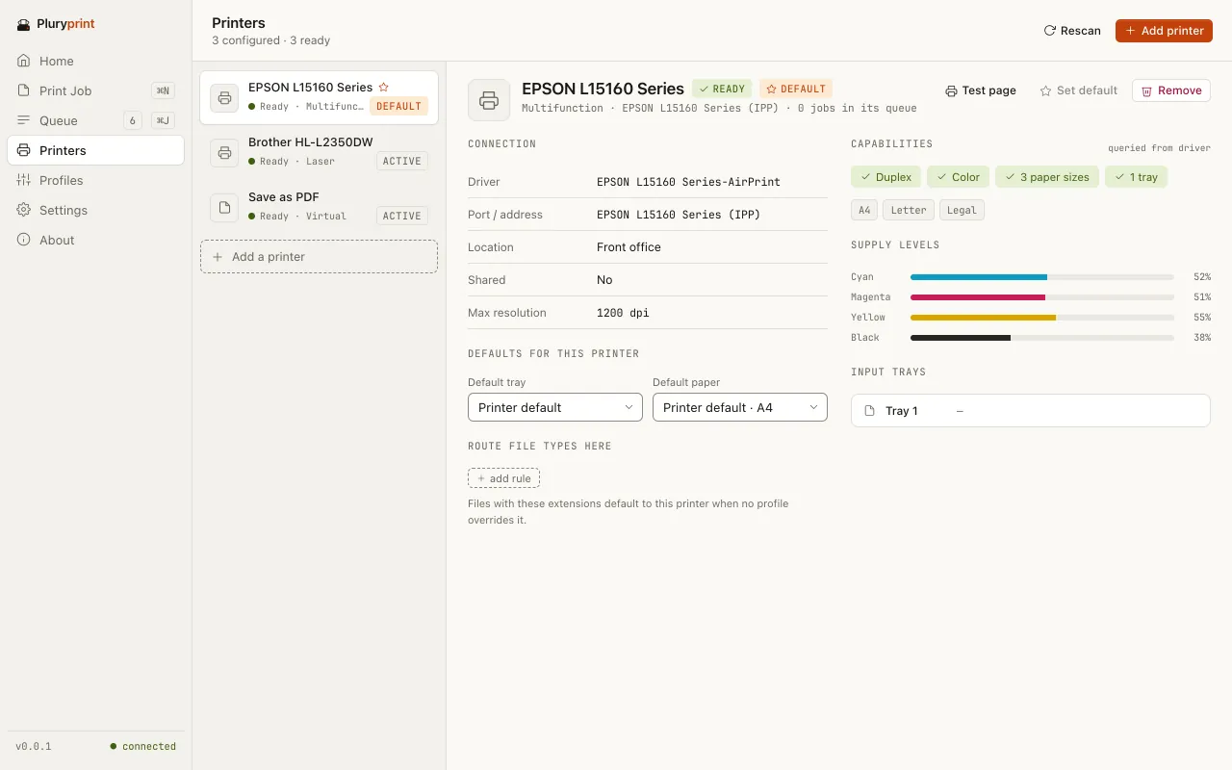Image resolution: width=1232 pixels, height=770 pixels.
Task: Print a Test page
Action: tap(981, 90)
